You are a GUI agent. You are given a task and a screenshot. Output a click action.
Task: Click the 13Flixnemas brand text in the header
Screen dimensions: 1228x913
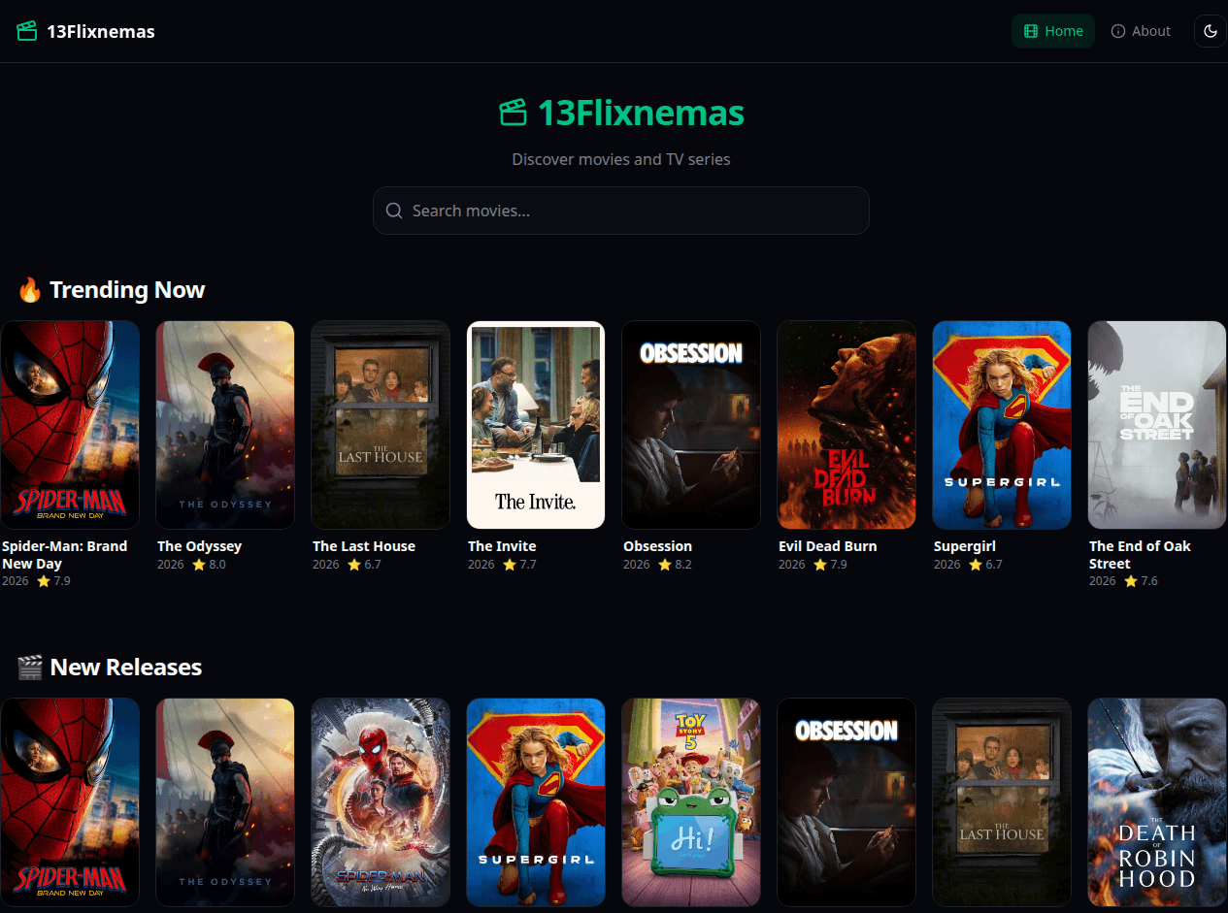click(x=101, y=31)
